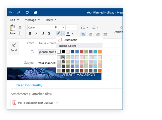
Task: Choose Automatic highlight color option
Action: click(x=79, y=40)
